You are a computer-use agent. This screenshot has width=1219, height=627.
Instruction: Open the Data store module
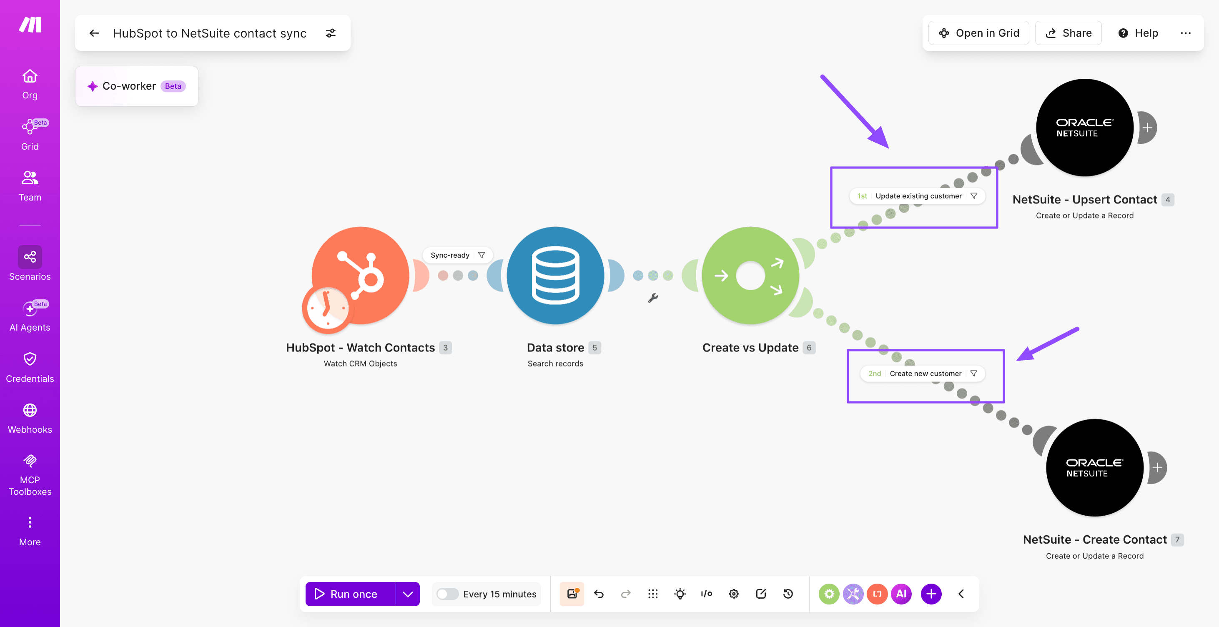point(556,276)
